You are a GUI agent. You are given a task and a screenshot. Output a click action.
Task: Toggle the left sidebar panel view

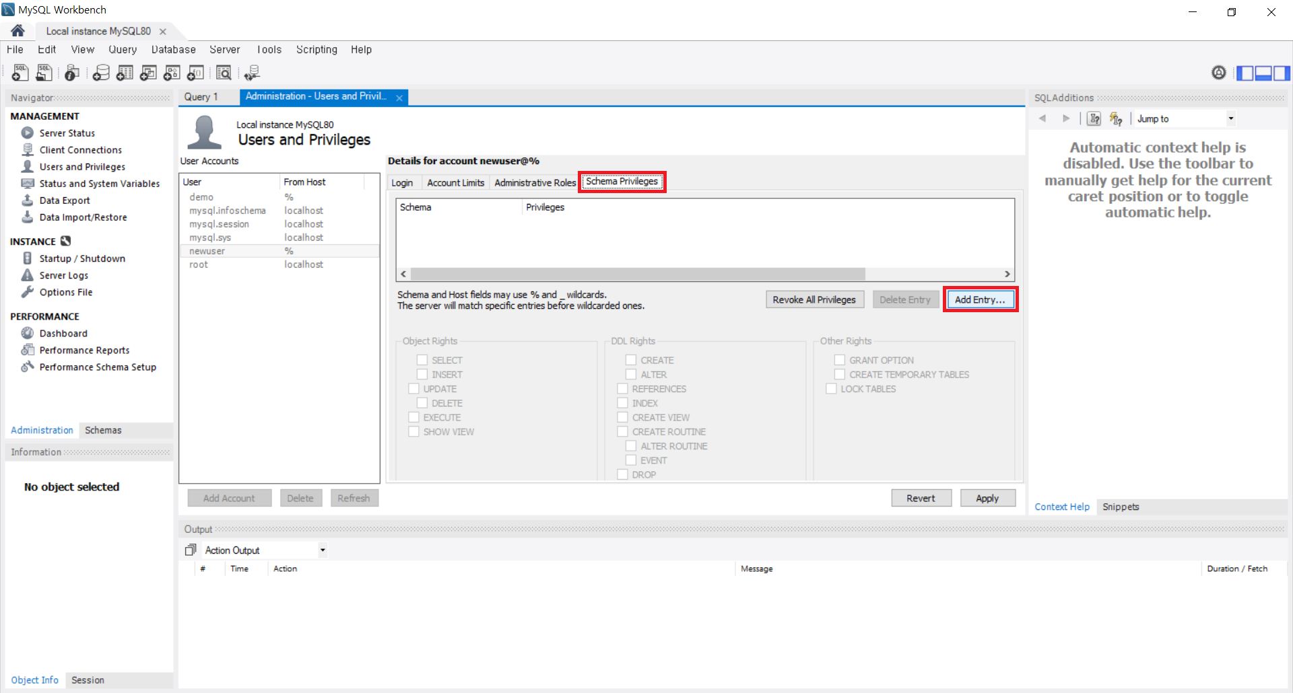pyautogui.click(x=1245, y=73)
